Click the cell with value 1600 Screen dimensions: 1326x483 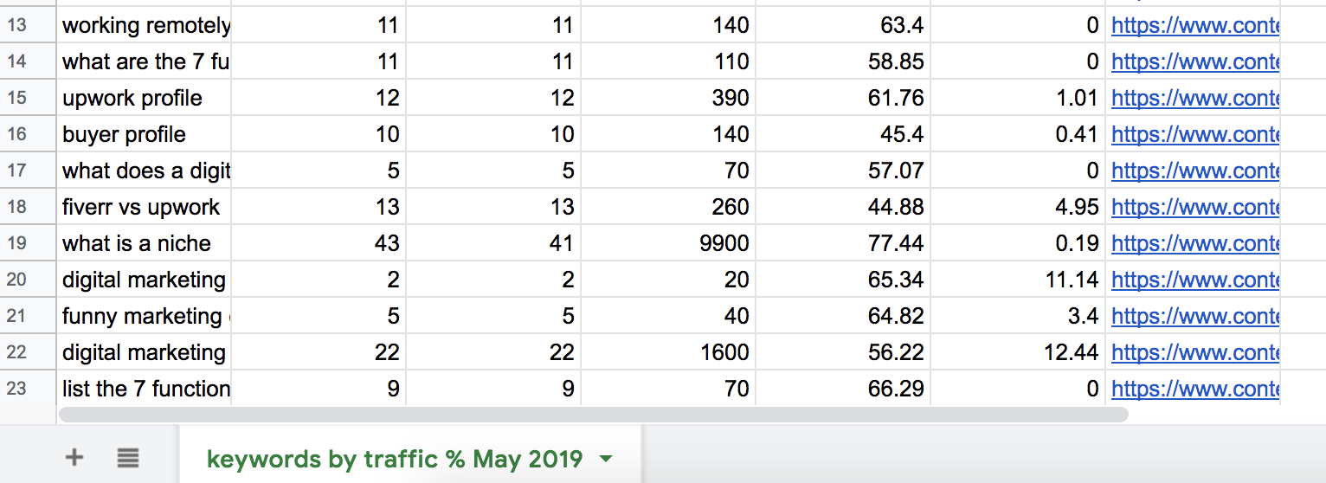coord(668,352)
